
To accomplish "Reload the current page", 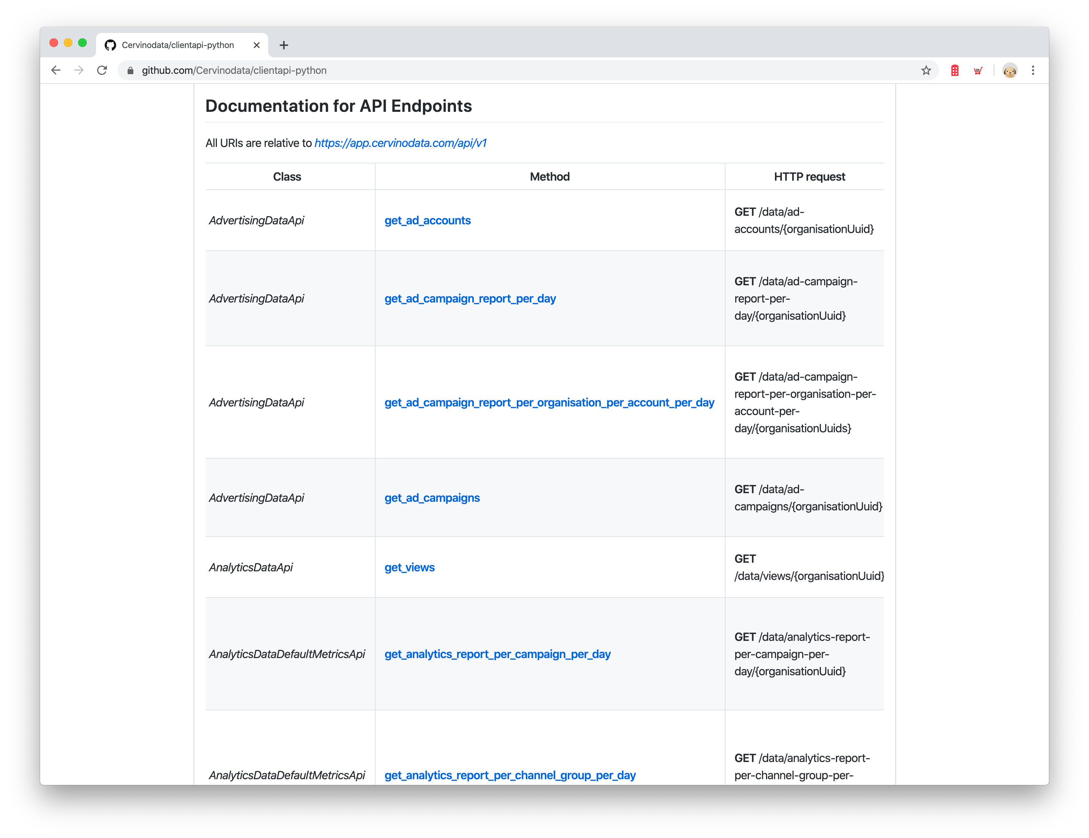I will 102,70.
